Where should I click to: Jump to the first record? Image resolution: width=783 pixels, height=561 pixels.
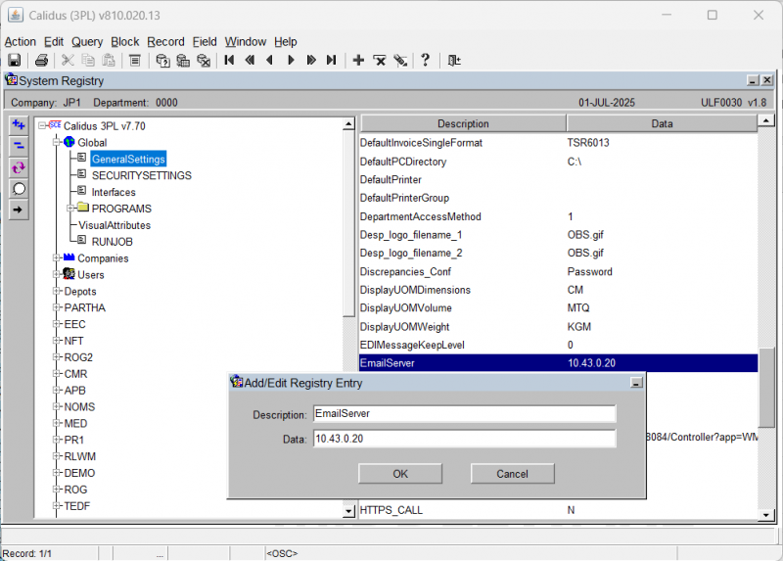(229, 61)
